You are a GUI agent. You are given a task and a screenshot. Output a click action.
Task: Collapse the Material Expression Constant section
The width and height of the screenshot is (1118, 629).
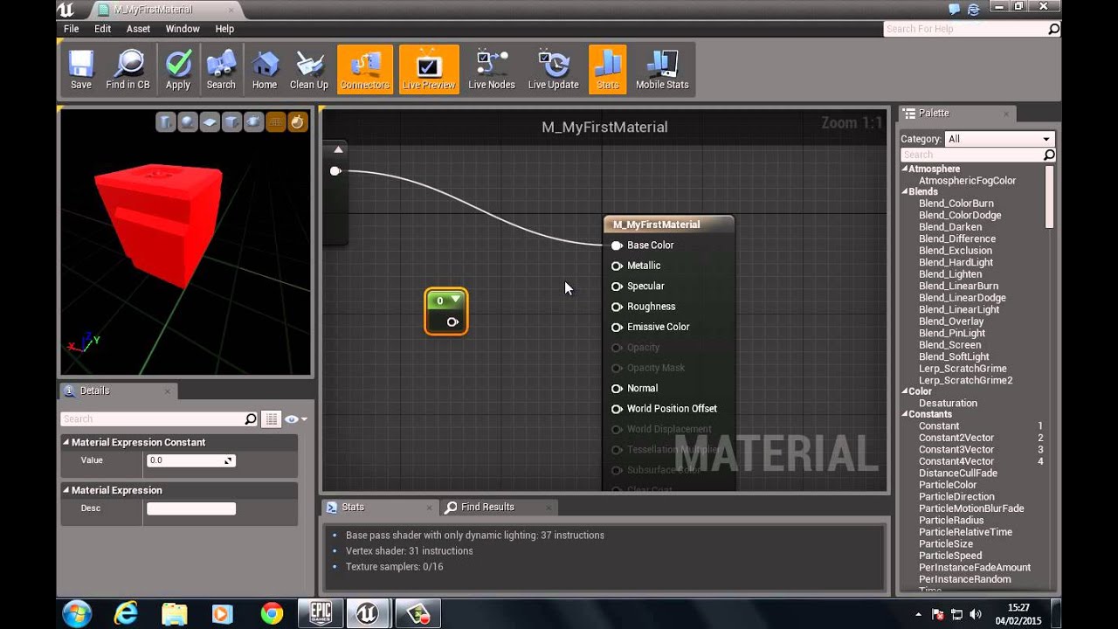tap(66, 442)
